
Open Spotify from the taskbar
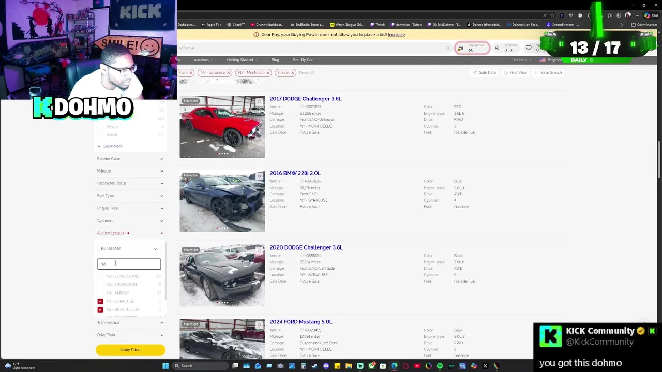click(440, 366)
